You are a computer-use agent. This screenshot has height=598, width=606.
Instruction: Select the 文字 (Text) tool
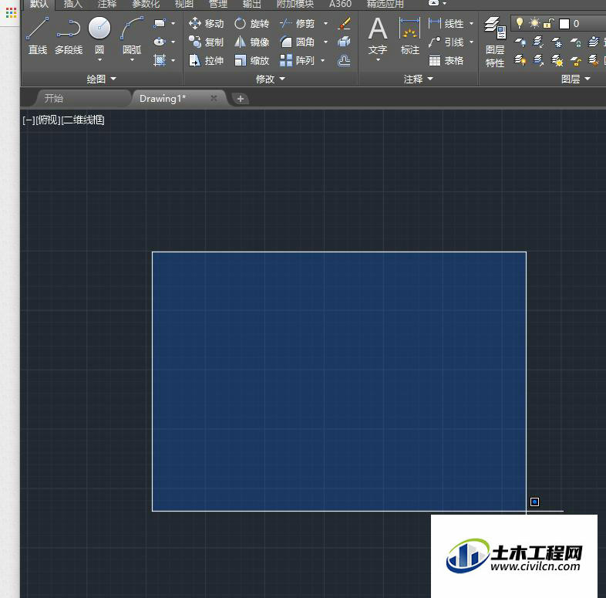point(378,36)
